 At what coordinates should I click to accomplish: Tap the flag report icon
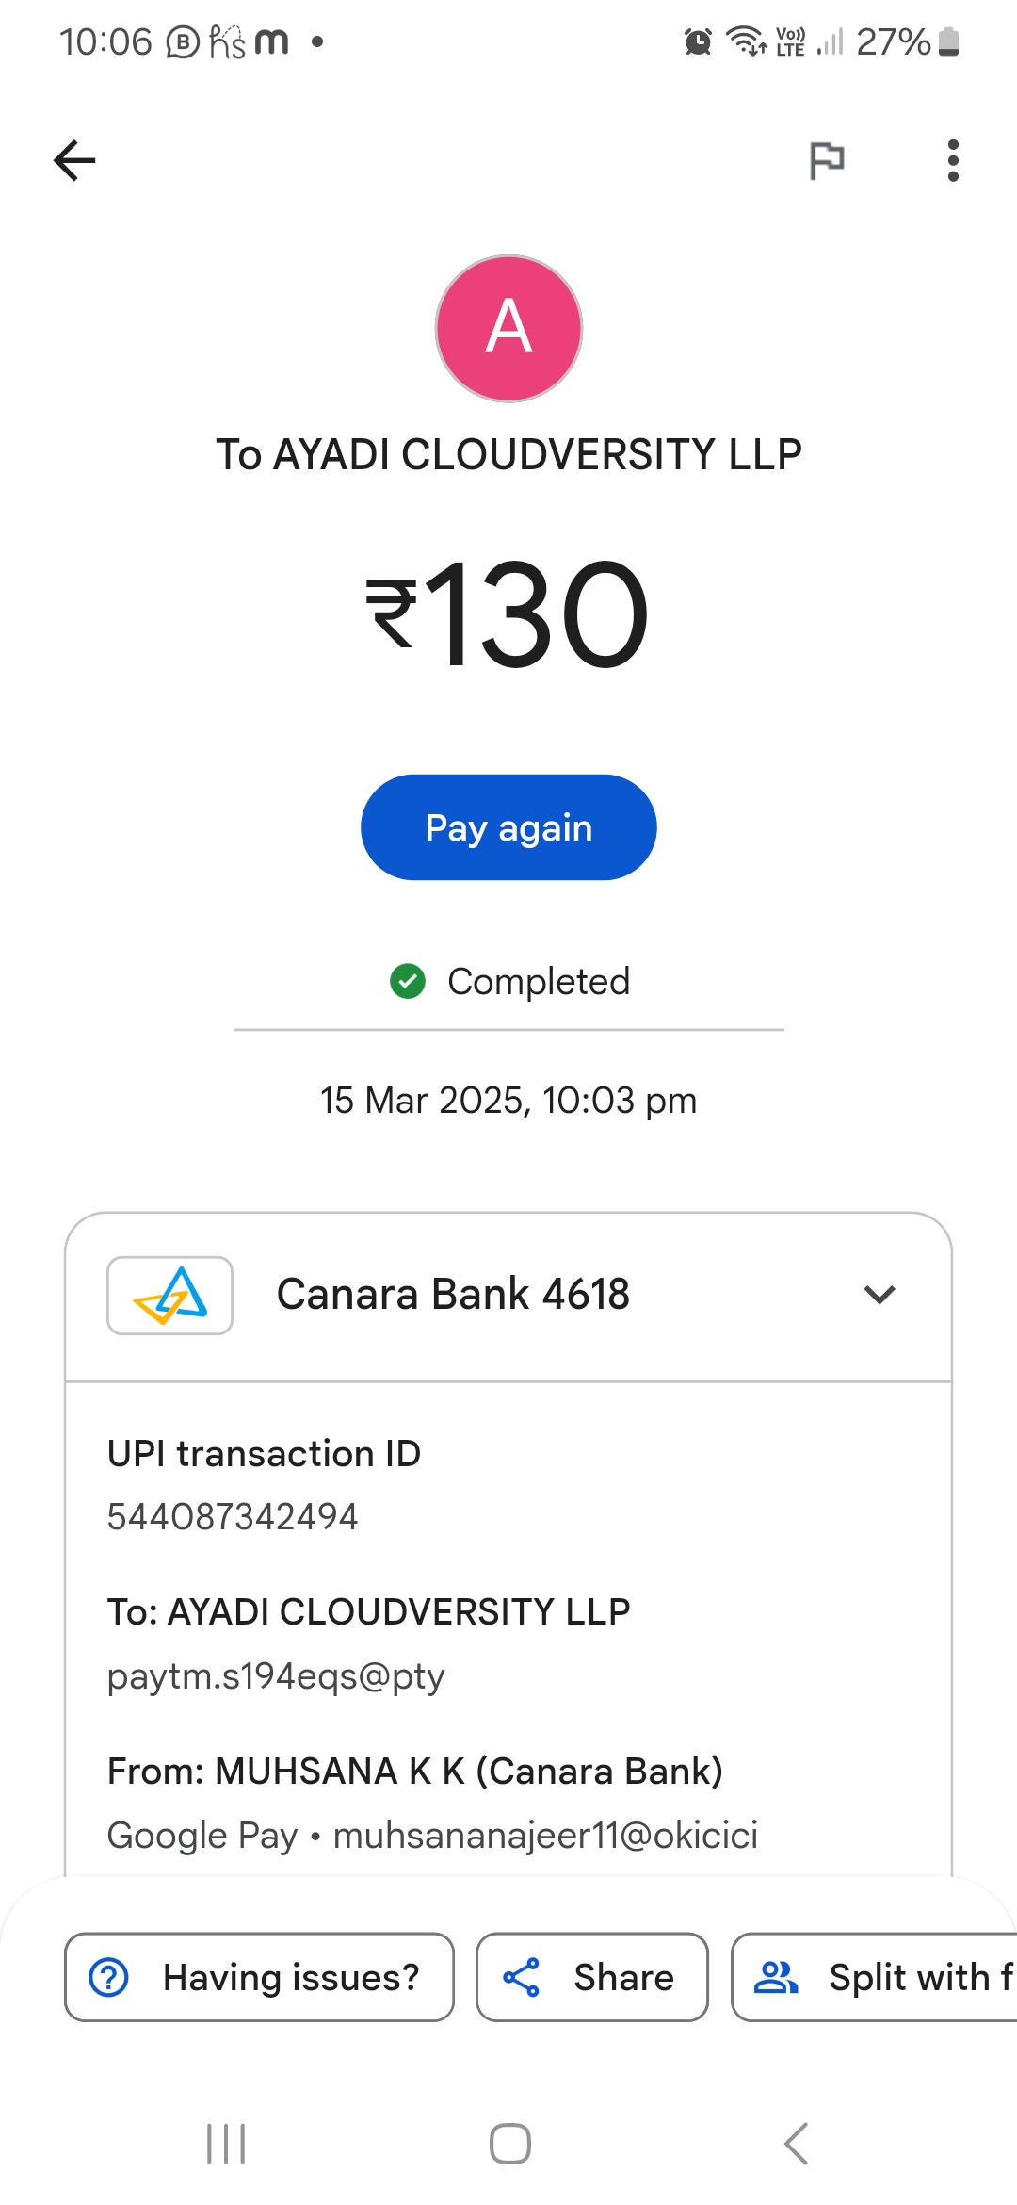coord(827,160)
